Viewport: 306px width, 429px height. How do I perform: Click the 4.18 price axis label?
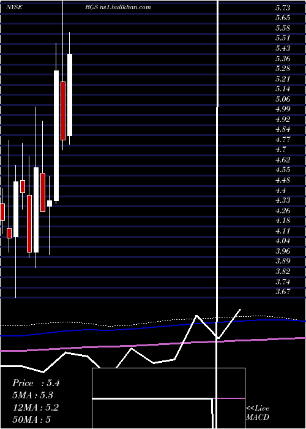[283, 221]
